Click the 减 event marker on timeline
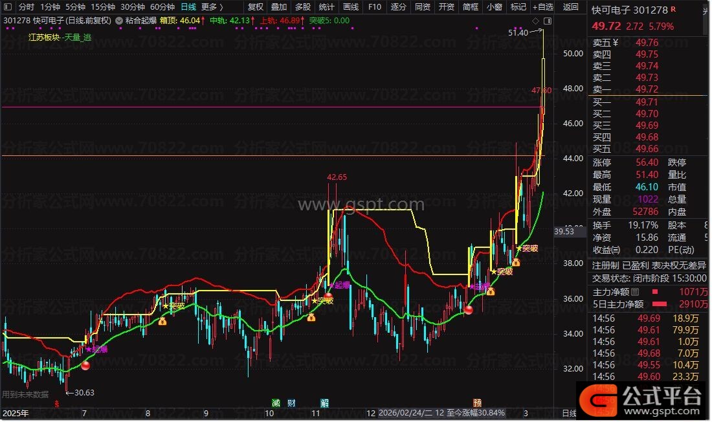 [276, 403]
